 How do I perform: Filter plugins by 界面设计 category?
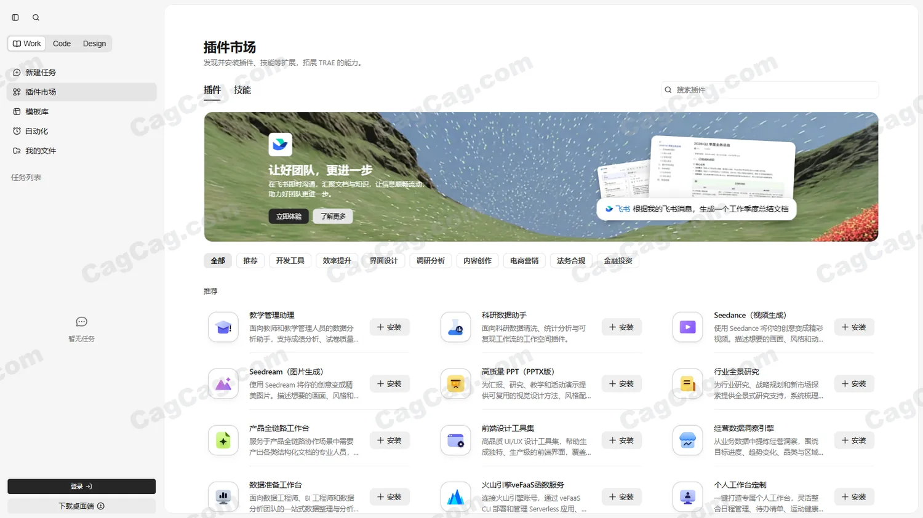[384, 261]
